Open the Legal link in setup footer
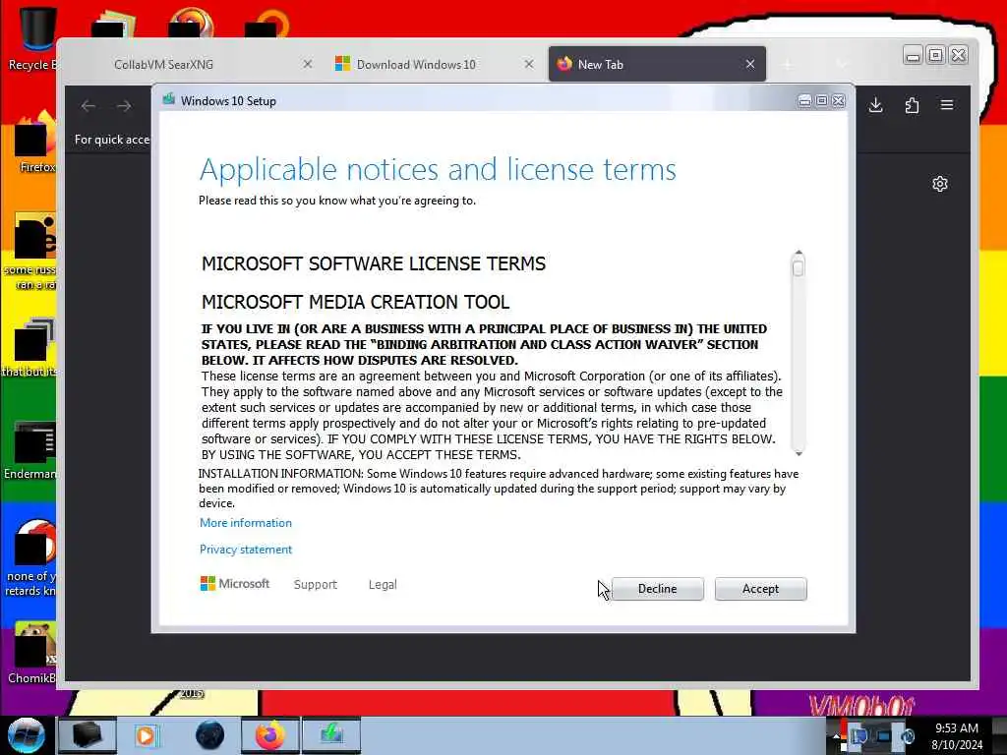The width and height of the screenshot is (1007, 755). [383, 584]
